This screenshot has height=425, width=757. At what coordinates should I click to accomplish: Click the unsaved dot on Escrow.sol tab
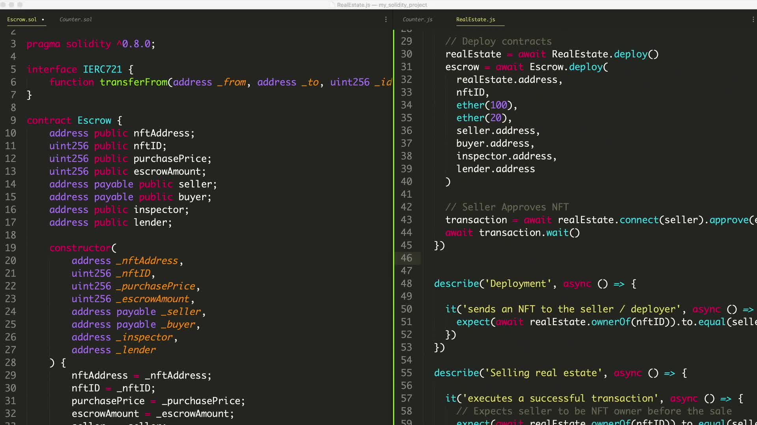pyautogui.click(x=43, y=19)
